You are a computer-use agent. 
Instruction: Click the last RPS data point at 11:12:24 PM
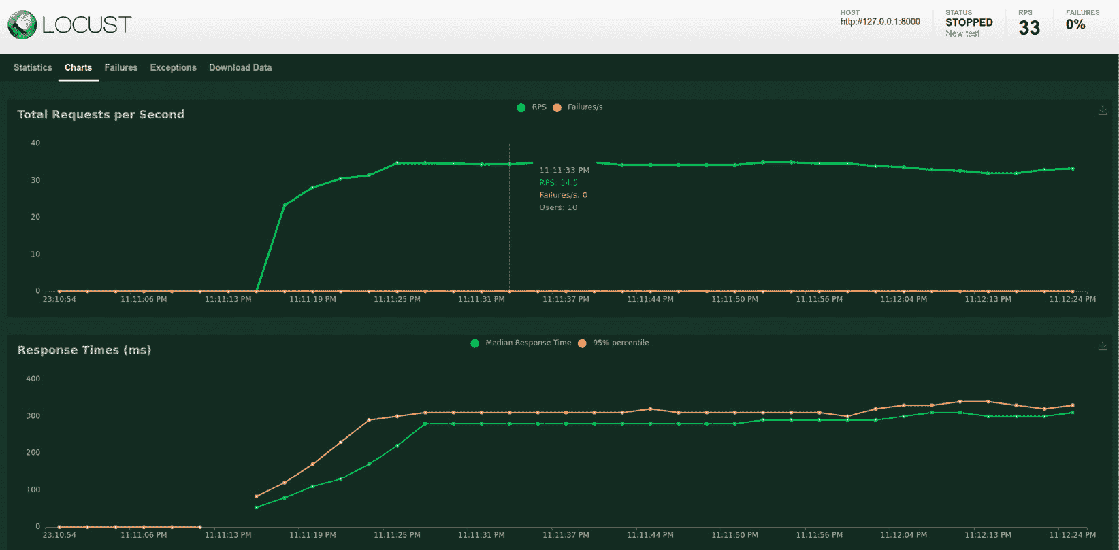point(1073,169)
